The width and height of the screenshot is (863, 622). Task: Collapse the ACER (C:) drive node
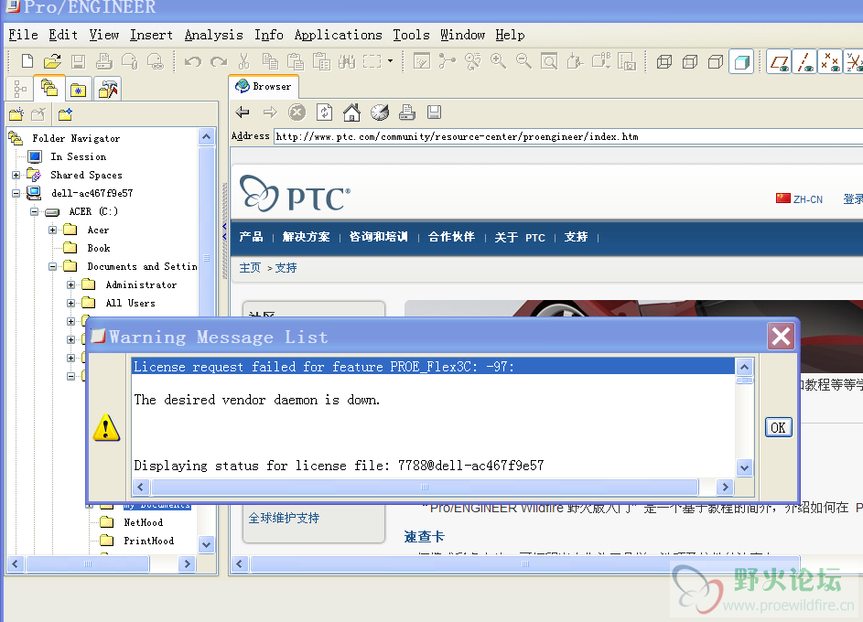tap(34, 211)
